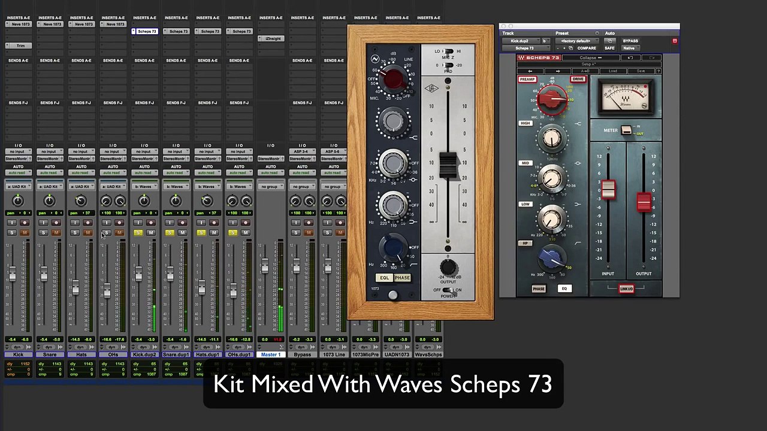Click the Scheps 73 next preset arrow
The width and height of the screenshot is (767, 431).
click(558, 71)
